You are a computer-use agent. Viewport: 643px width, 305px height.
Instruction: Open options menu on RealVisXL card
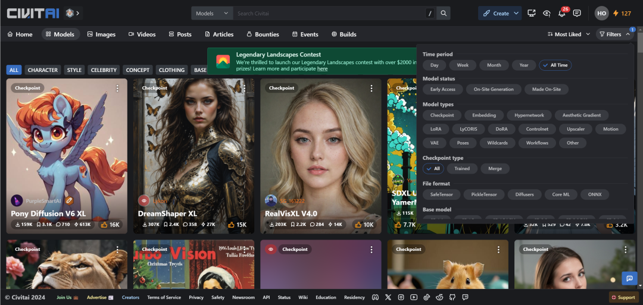(x=371, y=89)
